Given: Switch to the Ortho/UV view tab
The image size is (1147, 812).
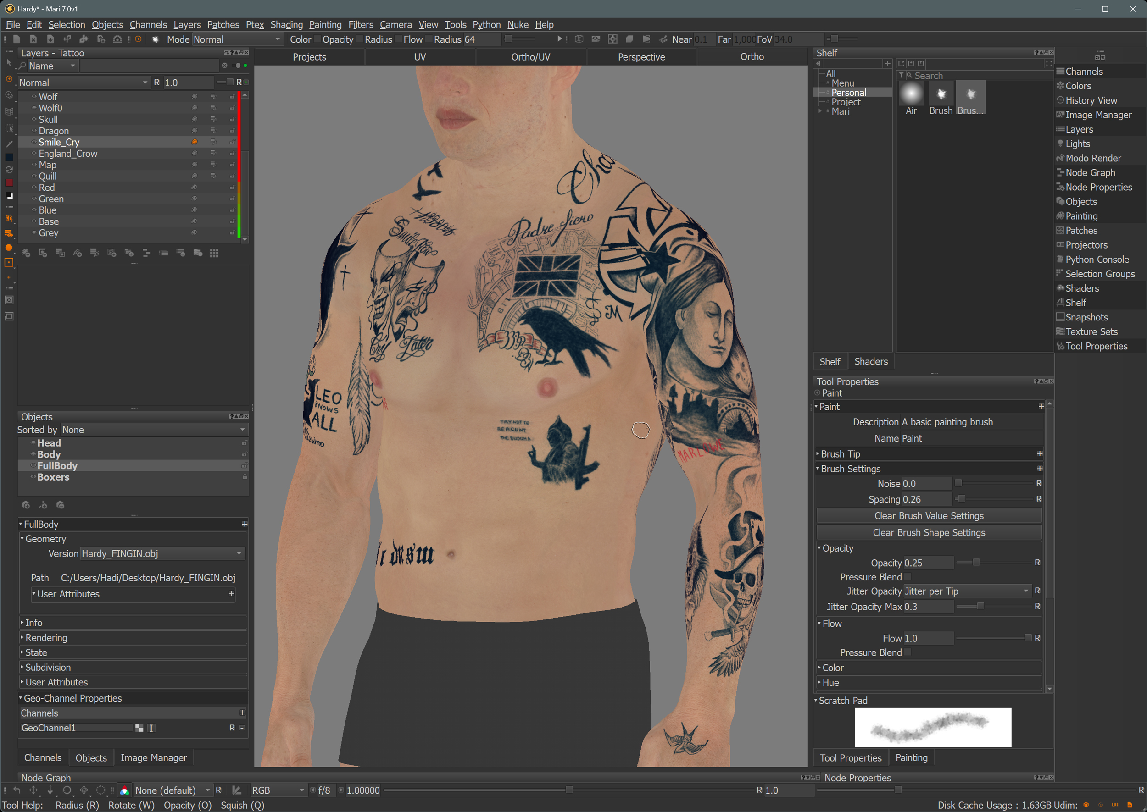Looking at the screenshot, I should (530, 57).
